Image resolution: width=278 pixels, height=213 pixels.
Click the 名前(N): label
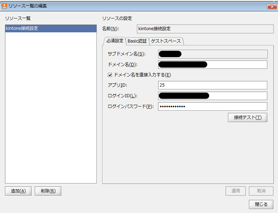[110, 29]
